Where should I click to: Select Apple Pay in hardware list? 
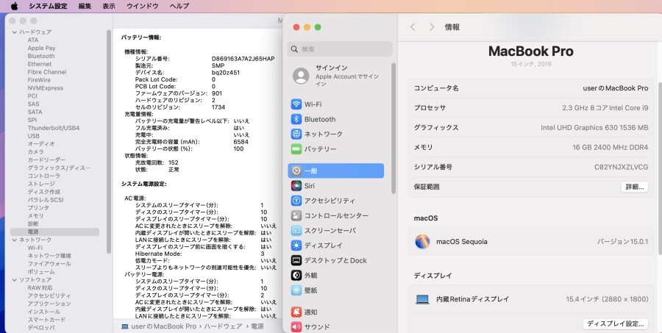(x=41, y=48)
